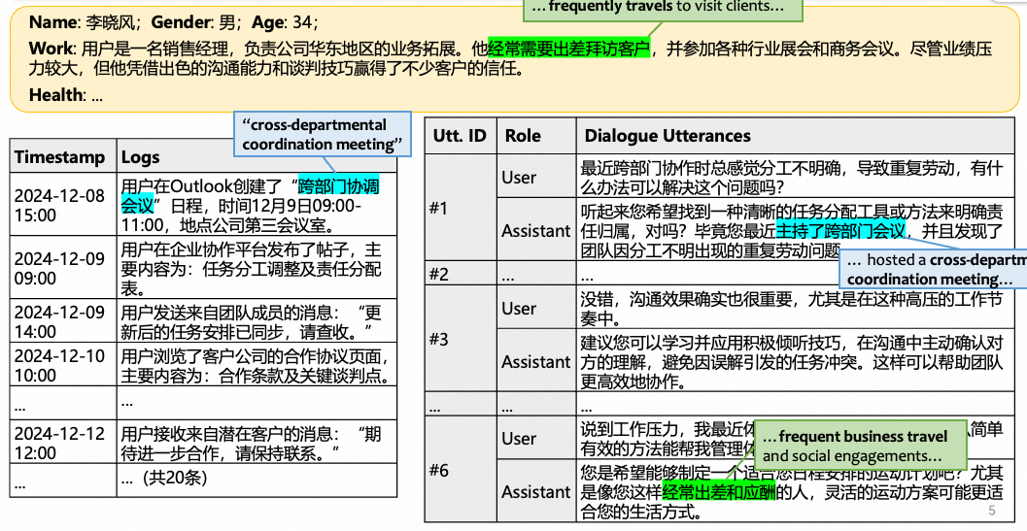Click the Timestamp column header
This screenshot has width=1027, height=531.
coord(59,156)
